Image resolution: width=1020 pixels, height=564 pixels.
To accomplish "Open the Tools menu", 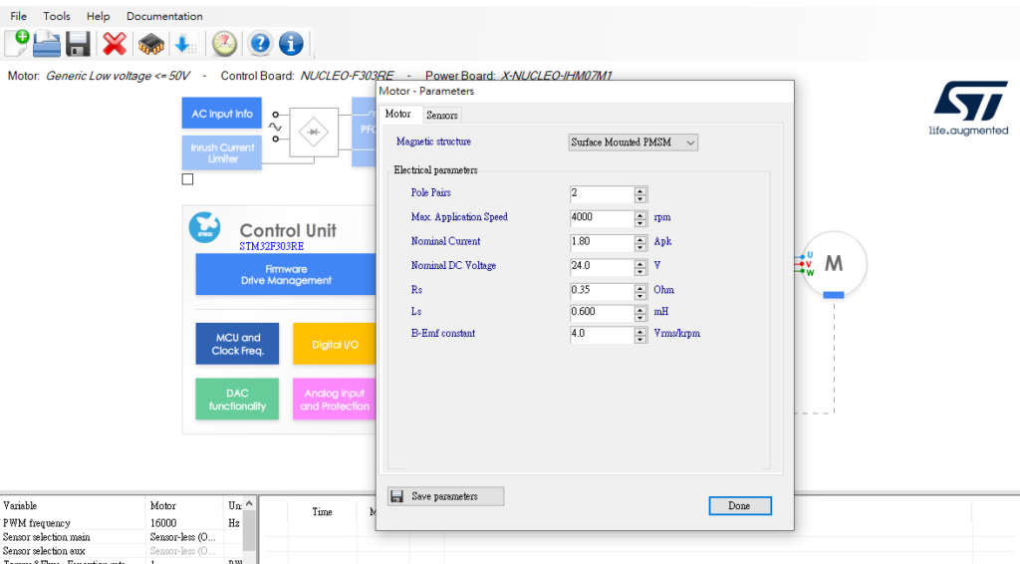I will (x=57, y=16).
